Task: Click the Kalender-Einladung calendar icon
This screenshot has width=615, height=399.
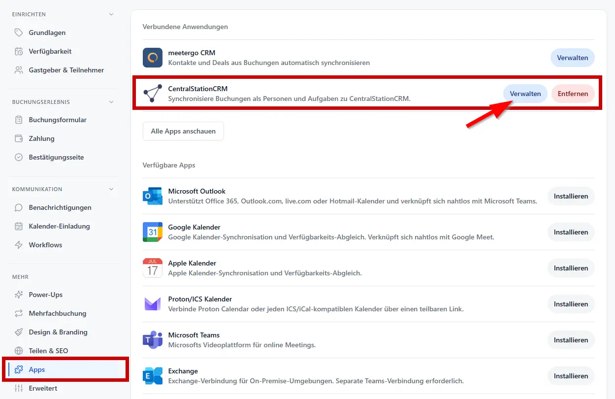Action: pos(19,226)
